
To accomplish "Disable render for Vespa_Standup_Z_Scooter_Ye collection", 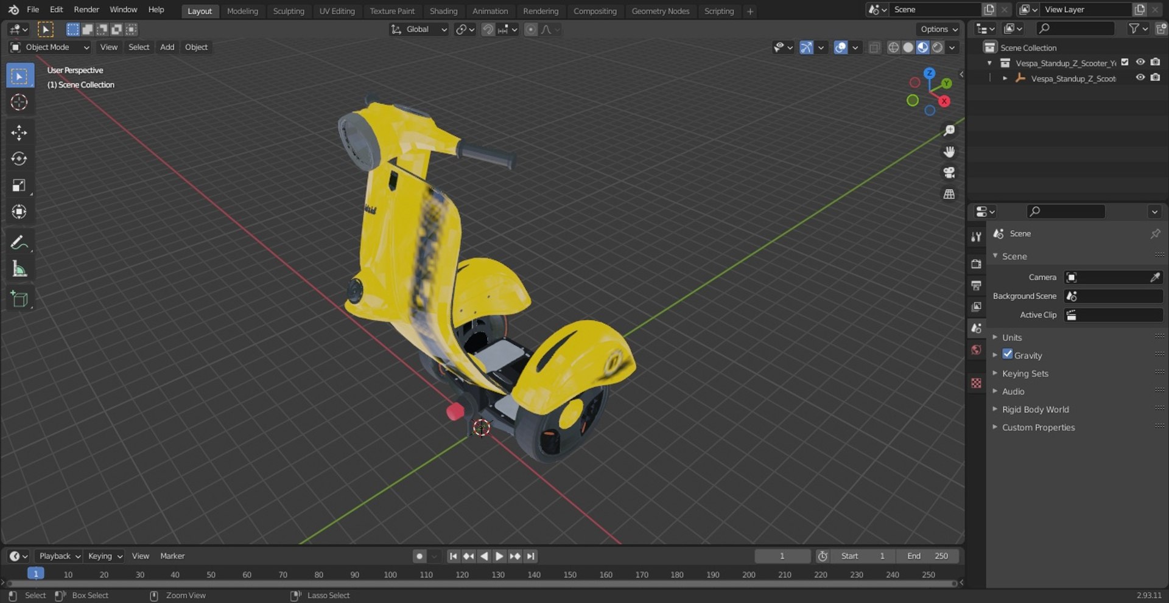I will (x=1156, y=62).
